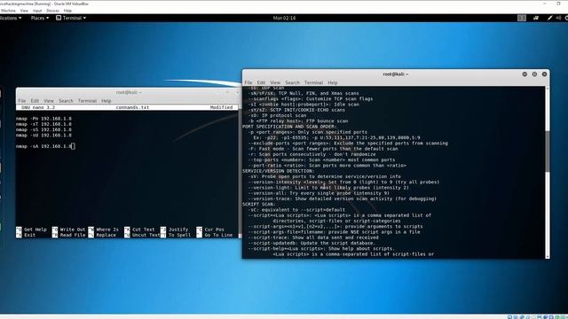Close the root@kali help-output terminal window
This screenshot has width=568, height=319.
[544, 74]
